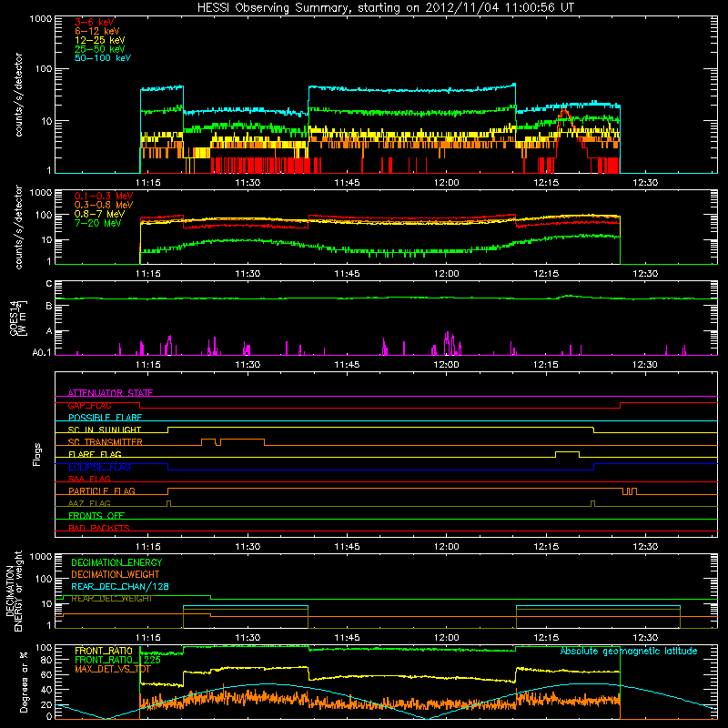Image resolution: width=728 pixels, height=728 pixels.
Task: Select the FLARE_FLAG label
Action: pos(95,454)
